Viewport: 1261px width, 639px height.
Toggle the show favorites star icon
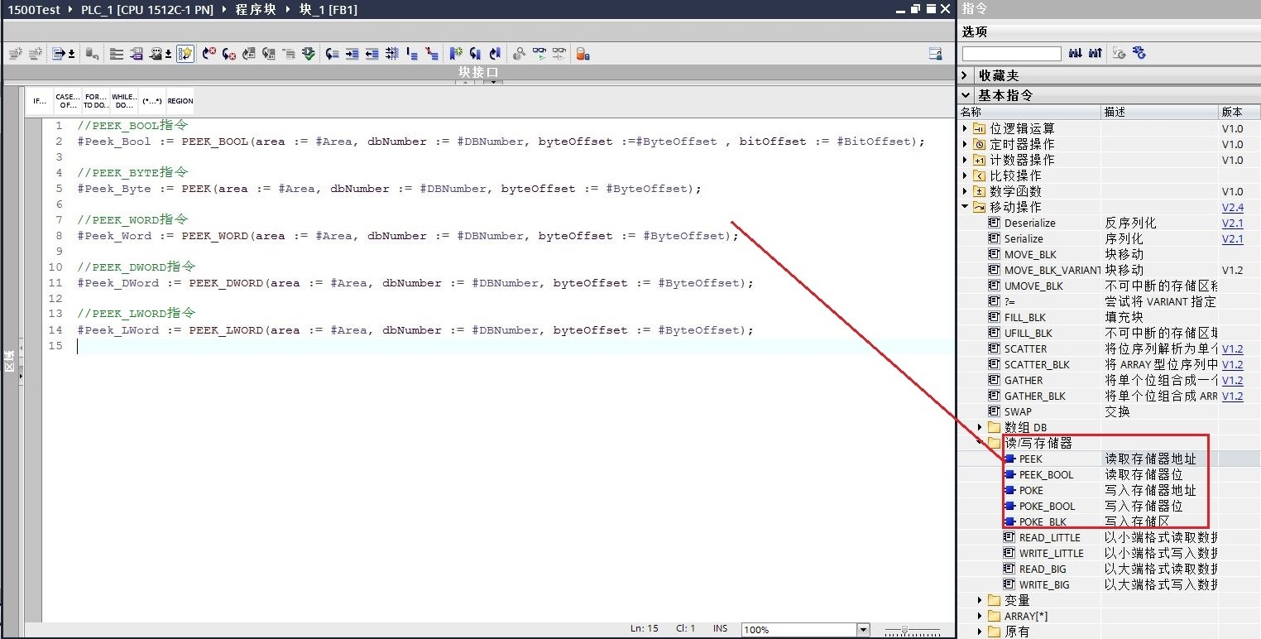pos(185,54)
